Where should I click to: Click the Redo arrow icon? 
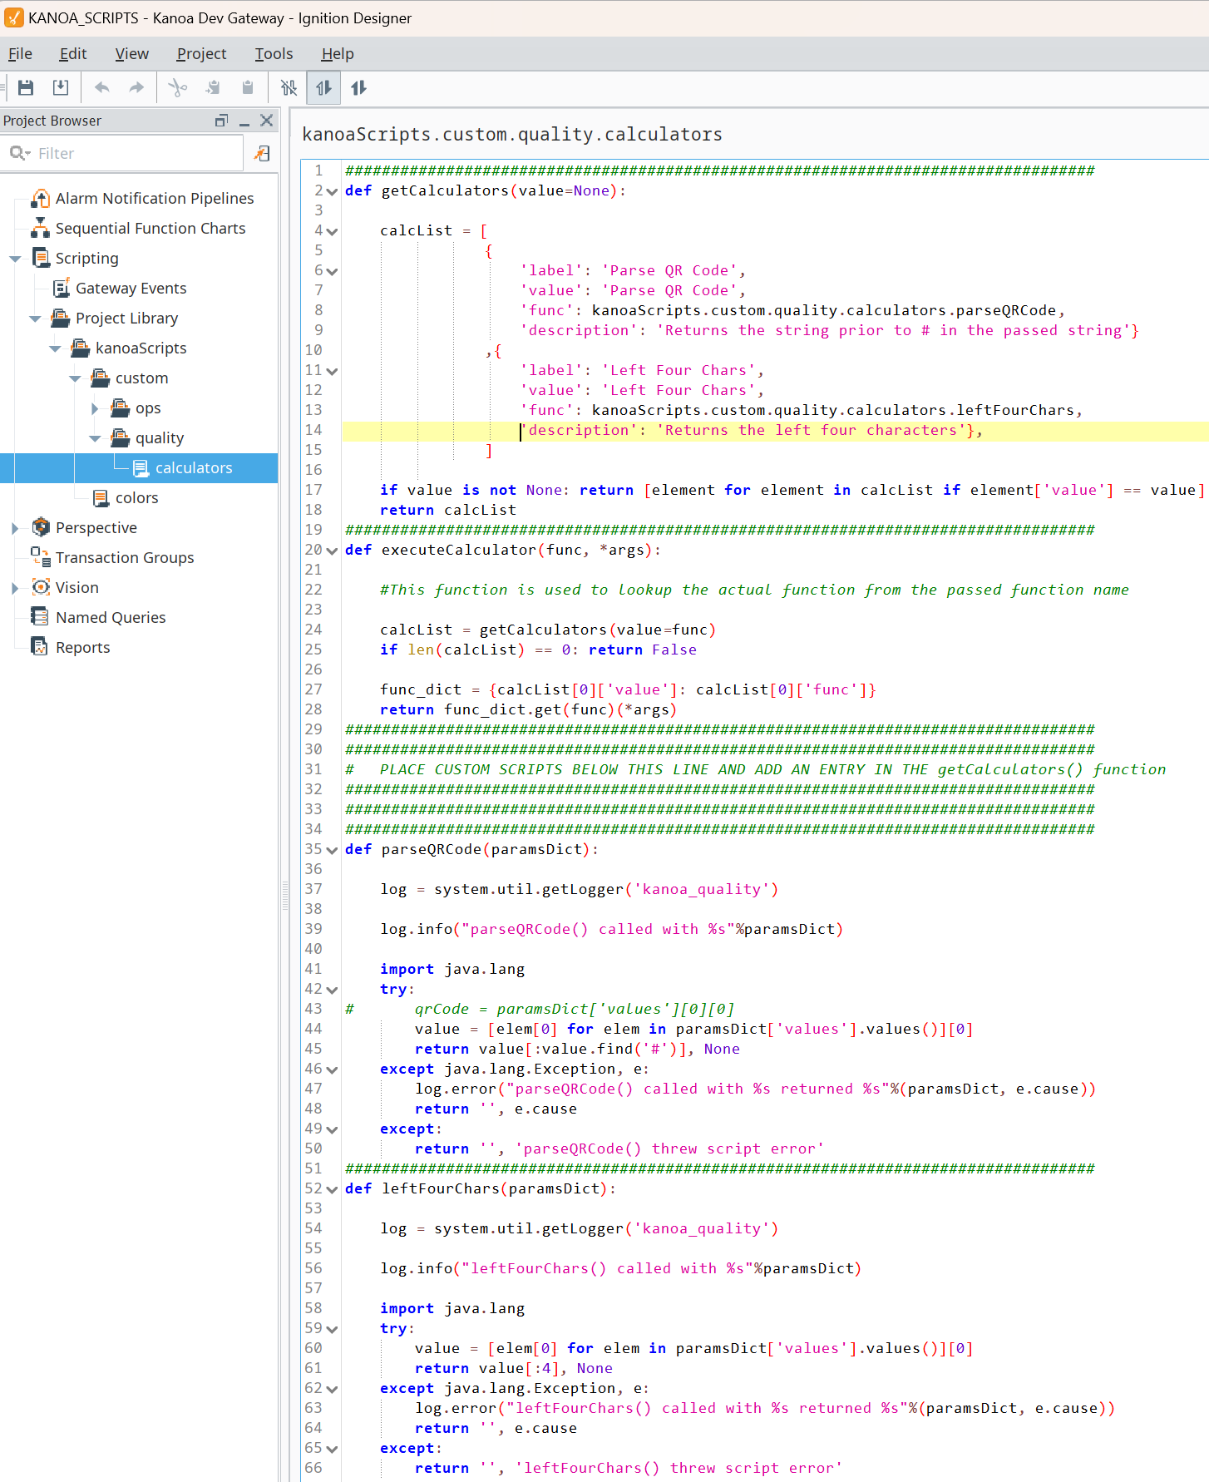[x=136, y=87]
